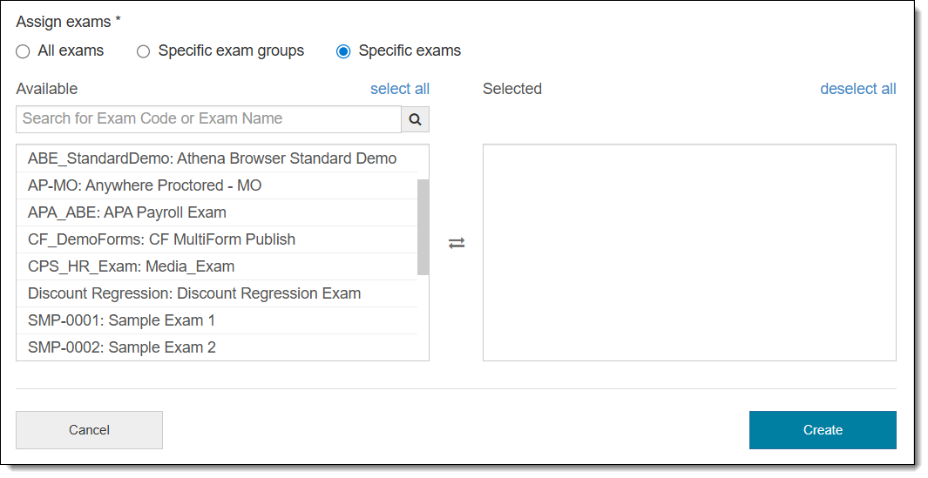
Task: Choose the Specific exam groups option
Action: (144, 51)
